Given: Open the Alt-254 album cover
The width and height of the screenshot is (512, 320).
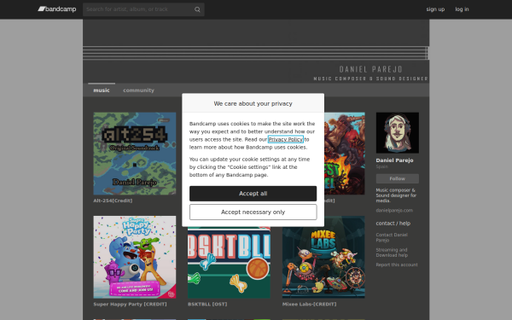Looking at the screenshot, I should coord(135,154).
